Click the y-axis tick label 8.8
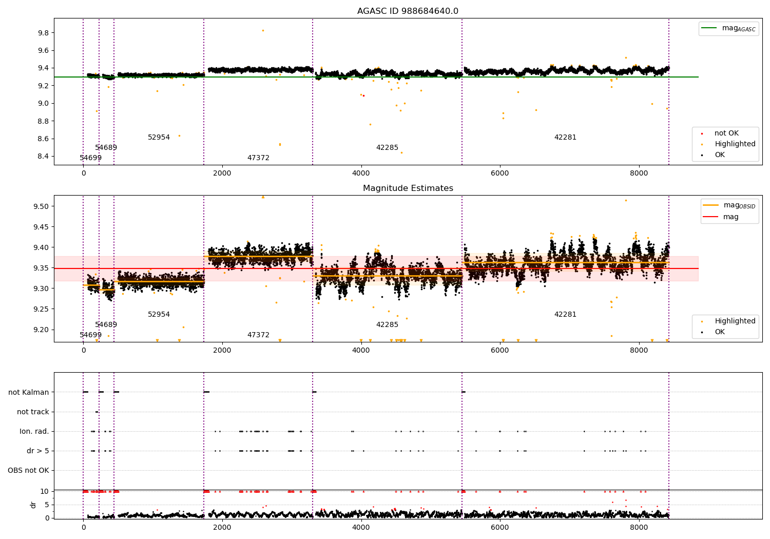 (x=43, y=121)
